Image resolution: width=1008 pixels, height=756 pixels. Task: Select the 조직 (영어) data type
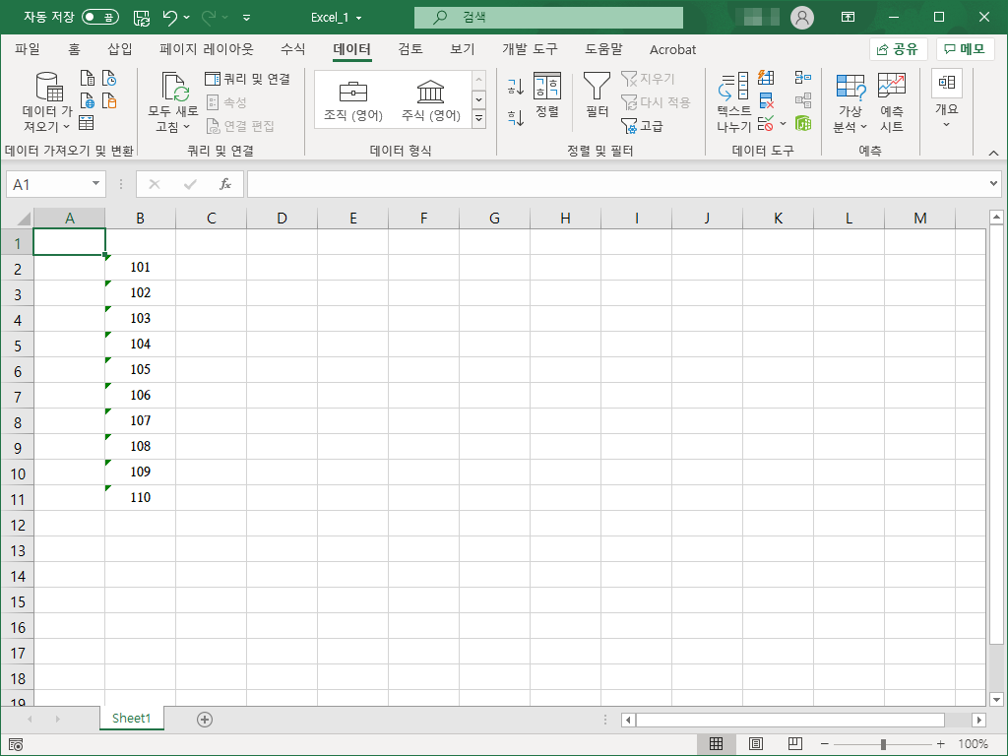click(353, 101)
